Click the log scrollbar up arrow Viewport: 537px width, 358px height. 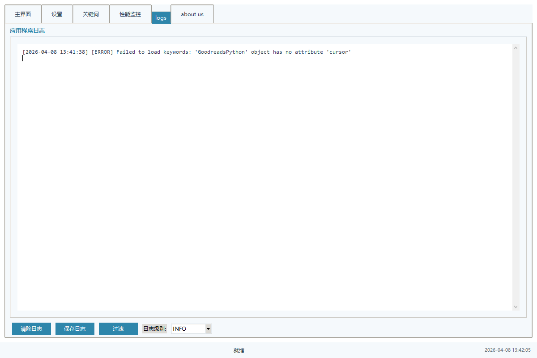tap(516, 48)
